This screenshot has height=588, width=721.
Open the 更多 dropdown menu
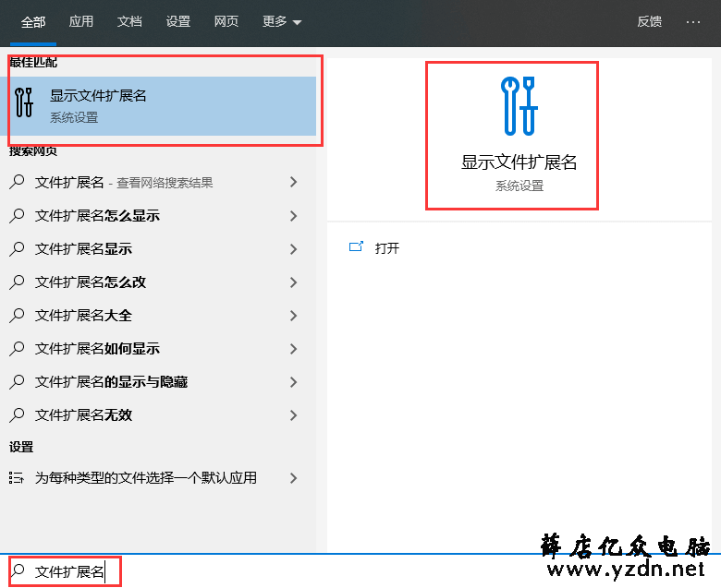281,21
